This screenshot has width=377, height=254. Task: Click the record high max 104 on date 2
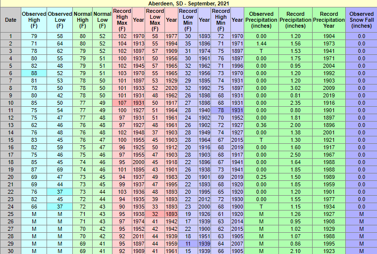pyautogui.click(x=122, y=43)
